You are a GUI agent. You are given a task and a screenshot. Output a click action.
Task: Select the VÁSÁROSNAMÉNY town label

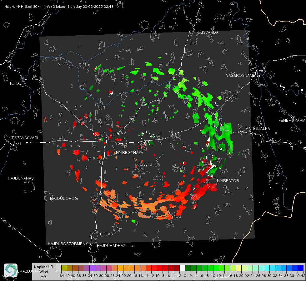click(243, 76)
